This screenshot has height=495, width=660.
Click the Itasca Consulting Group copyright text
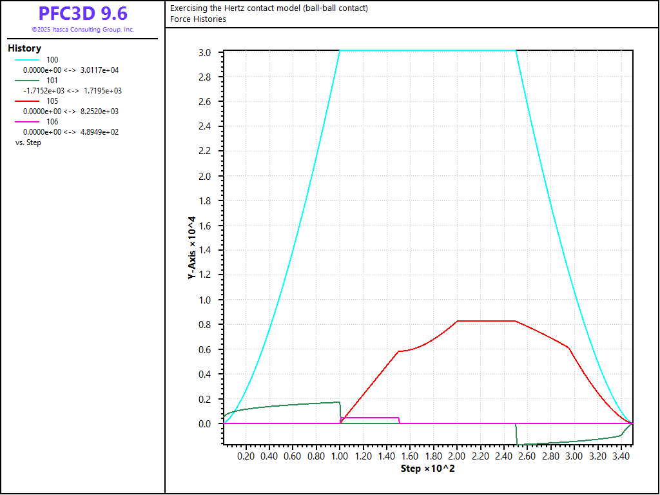point(82,30)
